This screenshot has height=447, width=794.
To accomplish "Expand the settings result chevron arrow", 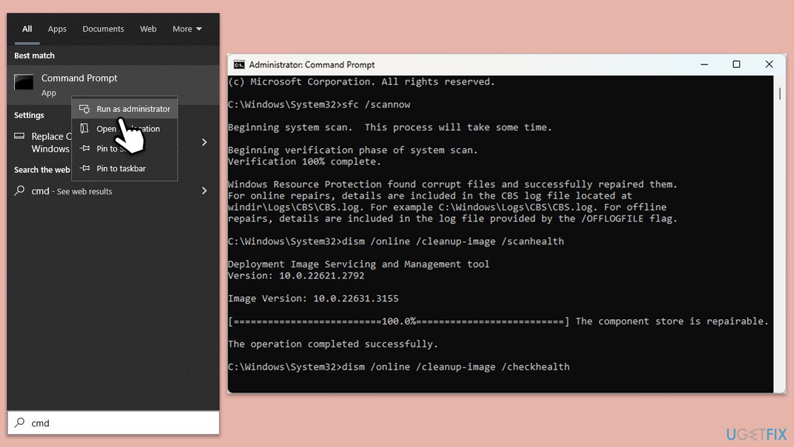I will pyautogui.click(x=204, y=142).
